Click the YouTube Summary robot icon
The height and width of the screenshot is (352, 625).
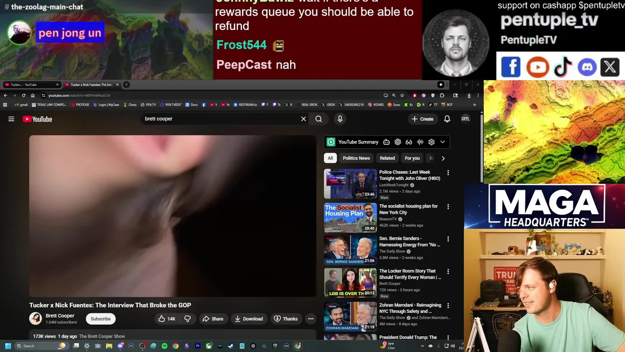pyautogui.click(x=386, y=142)
